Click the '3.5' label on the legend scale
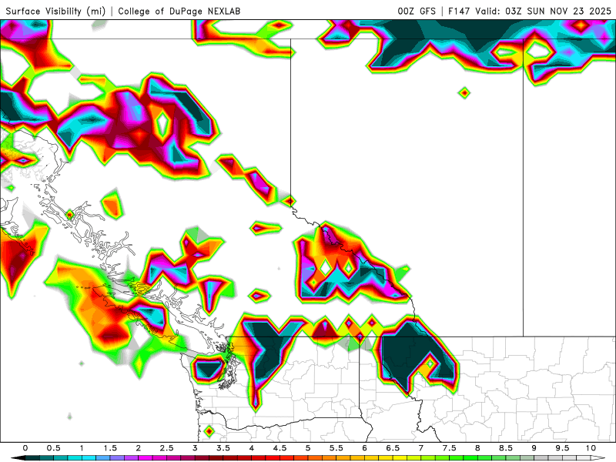 [223, 448]
